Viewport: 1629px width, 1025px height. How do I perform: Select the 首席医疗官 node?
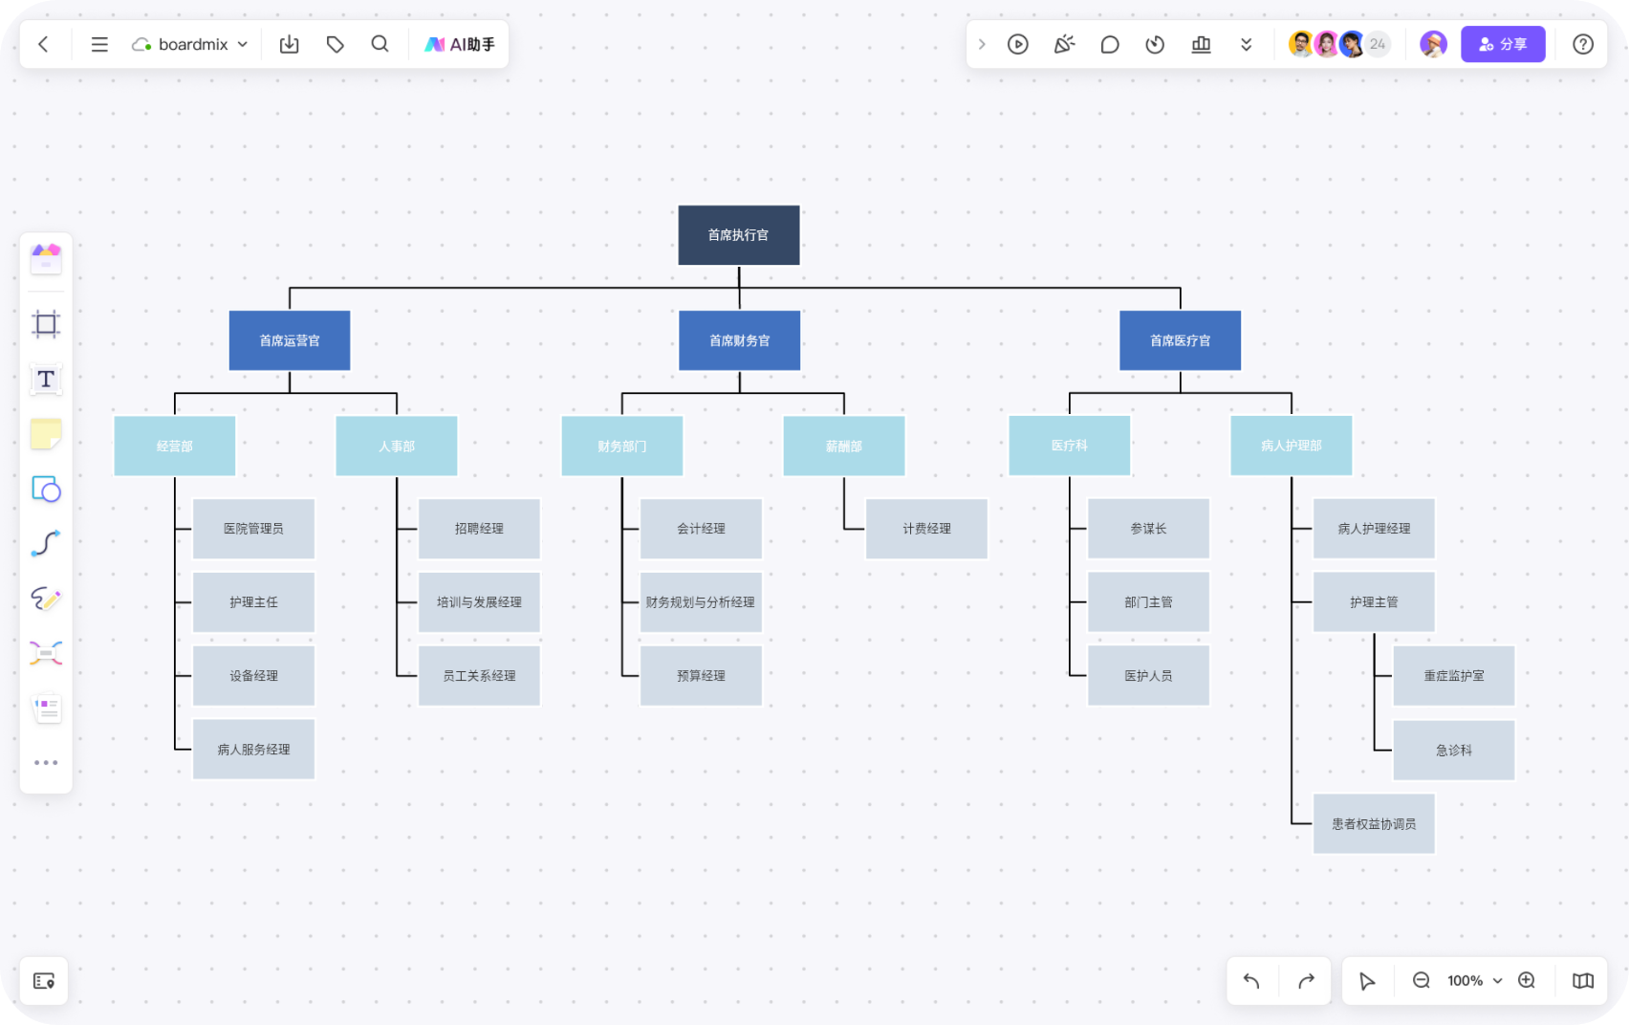[1181, 340]
